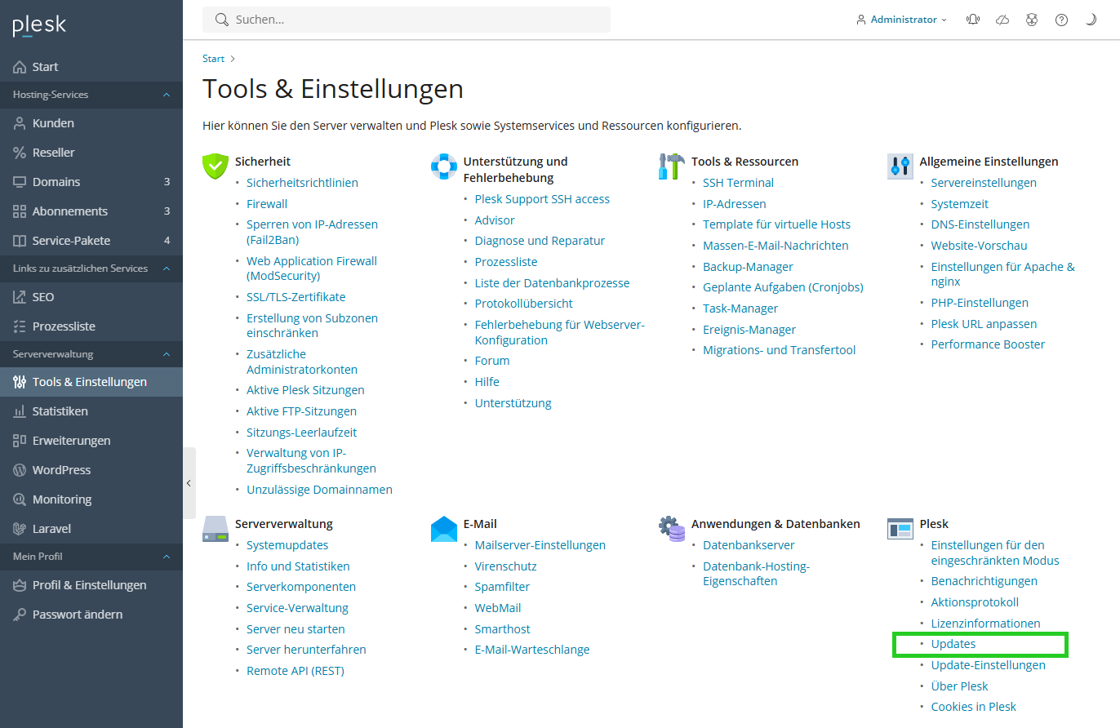
Task: Open SEO in the sidebar
Action: pos(91,297)
